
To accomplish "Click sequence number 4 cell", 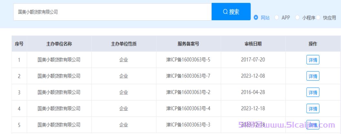I will coord(19,109).
